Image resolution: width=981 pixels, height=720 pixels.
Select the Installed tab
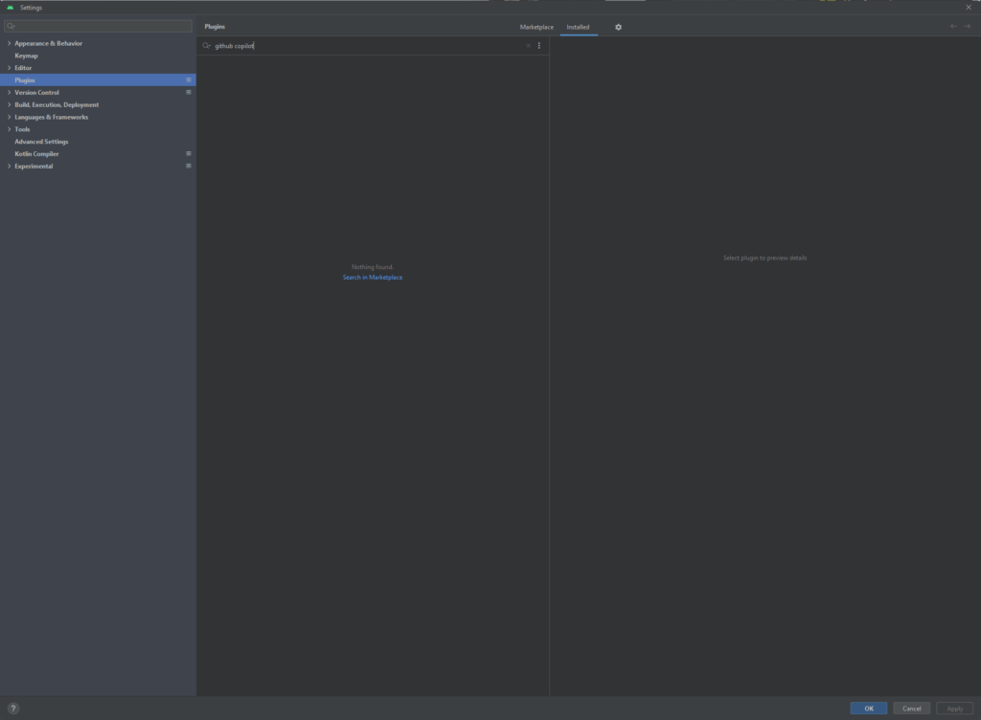(x=578, y=27)
